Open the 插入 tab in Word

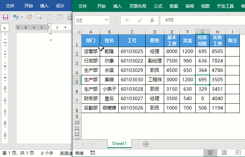44,6
